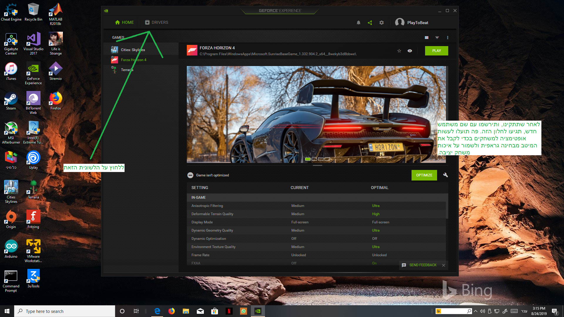Dismiss the Send Feedback banner

(444, 265)
